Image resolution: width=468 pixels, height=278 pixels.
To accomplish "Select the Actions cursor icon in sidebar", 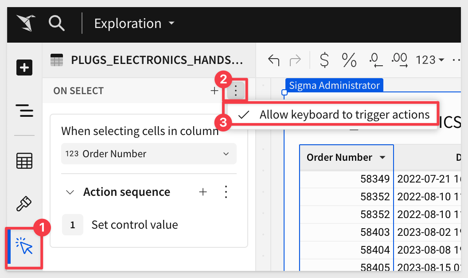I will tap(24, 246).
